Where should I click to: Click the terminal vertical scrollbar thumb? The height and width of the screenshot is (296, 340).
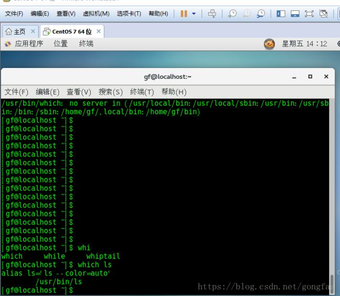tap(332, 284)
